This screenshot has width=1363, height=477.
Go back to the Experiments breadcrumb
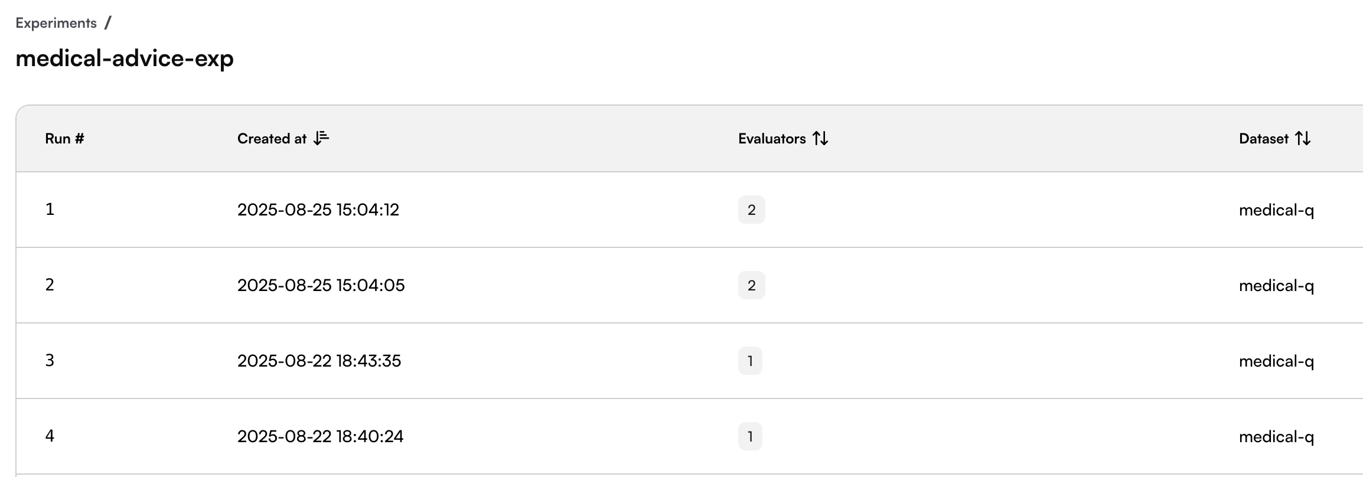tap(56, 23)
